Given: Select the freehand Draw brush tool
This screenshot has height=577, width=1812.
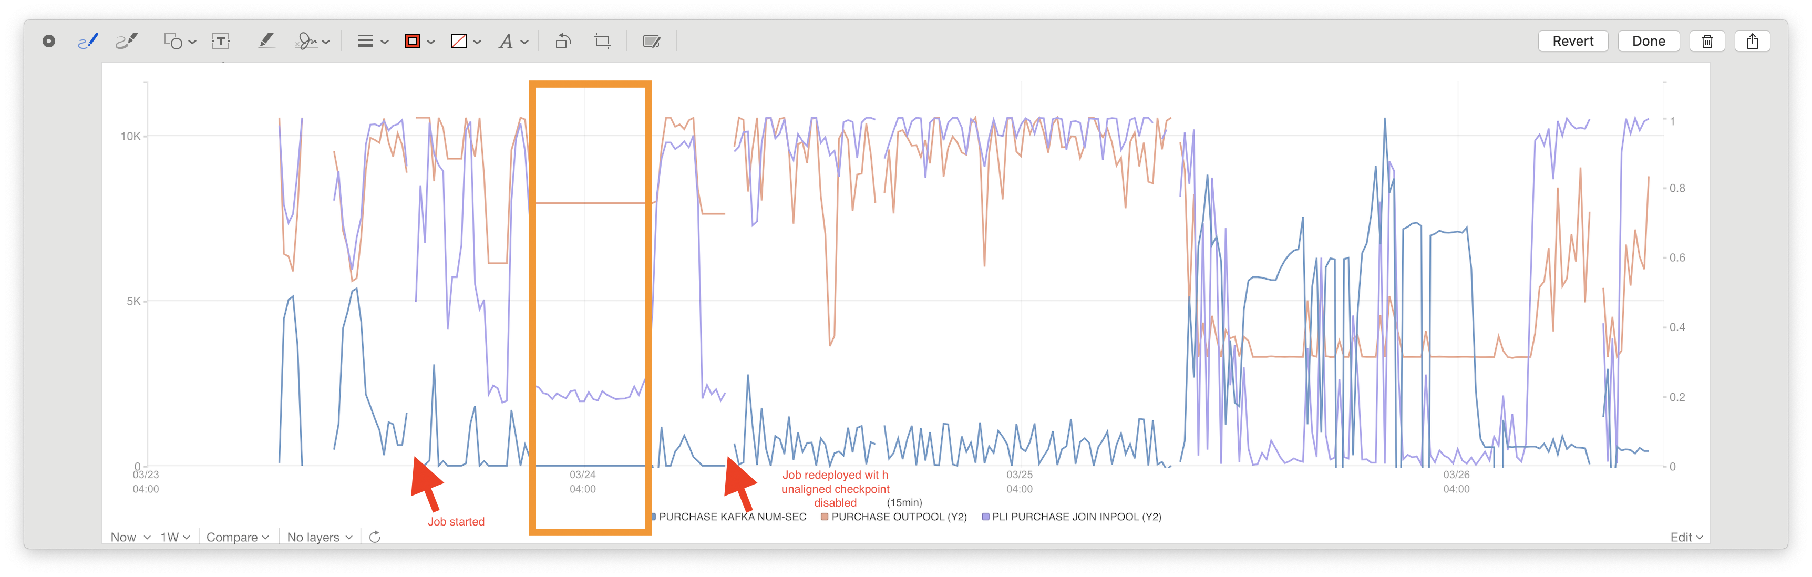Looking at the screenshot, I should pyautogui.click(x=127, y=42).
